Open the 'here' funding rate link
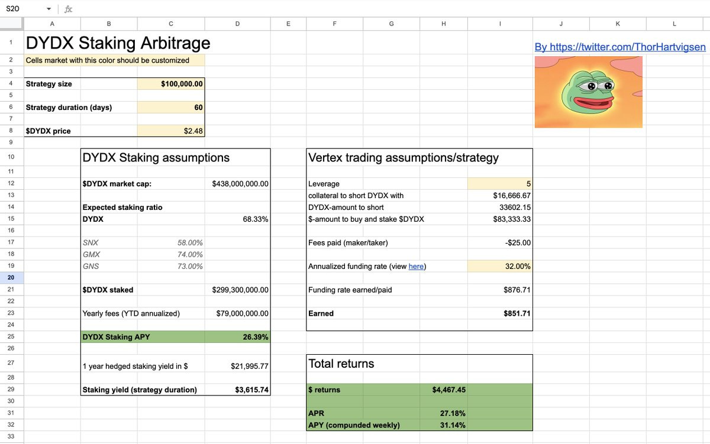 [x=416, y=267]
